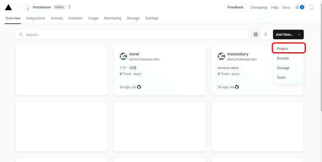Open the manasdiary project title
The width and height of the screenshot is (322, 162).
point(237,54)
